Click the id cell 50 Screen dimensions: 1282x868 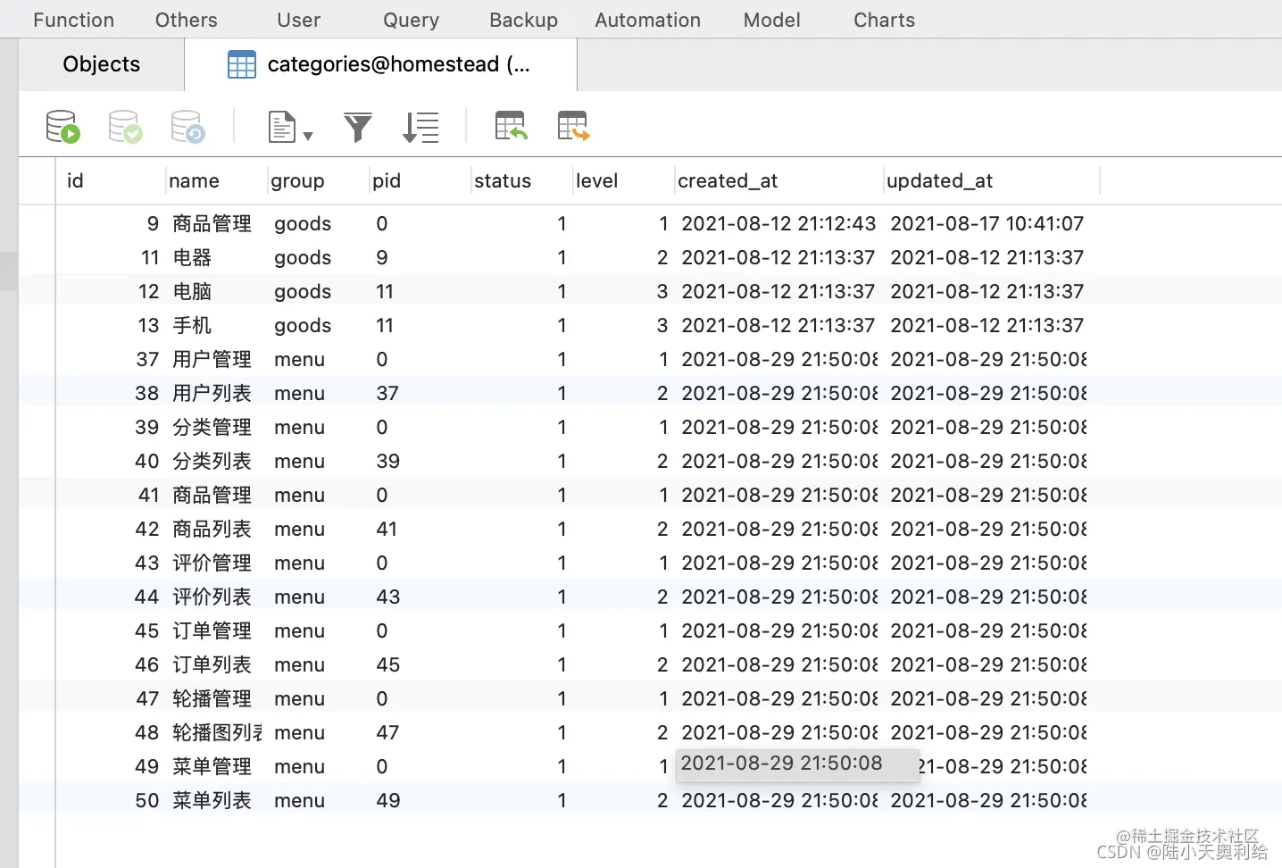click(147, 801)
